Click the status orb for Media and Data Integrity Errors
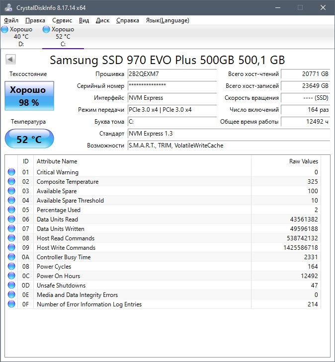Screen dimensions: 335x362 click(11, 295)
